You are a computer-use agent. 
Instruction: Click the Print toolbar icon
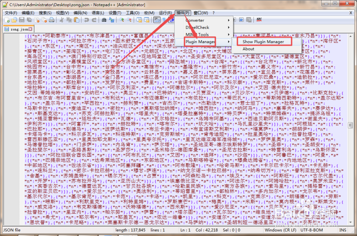click(51, 20)
